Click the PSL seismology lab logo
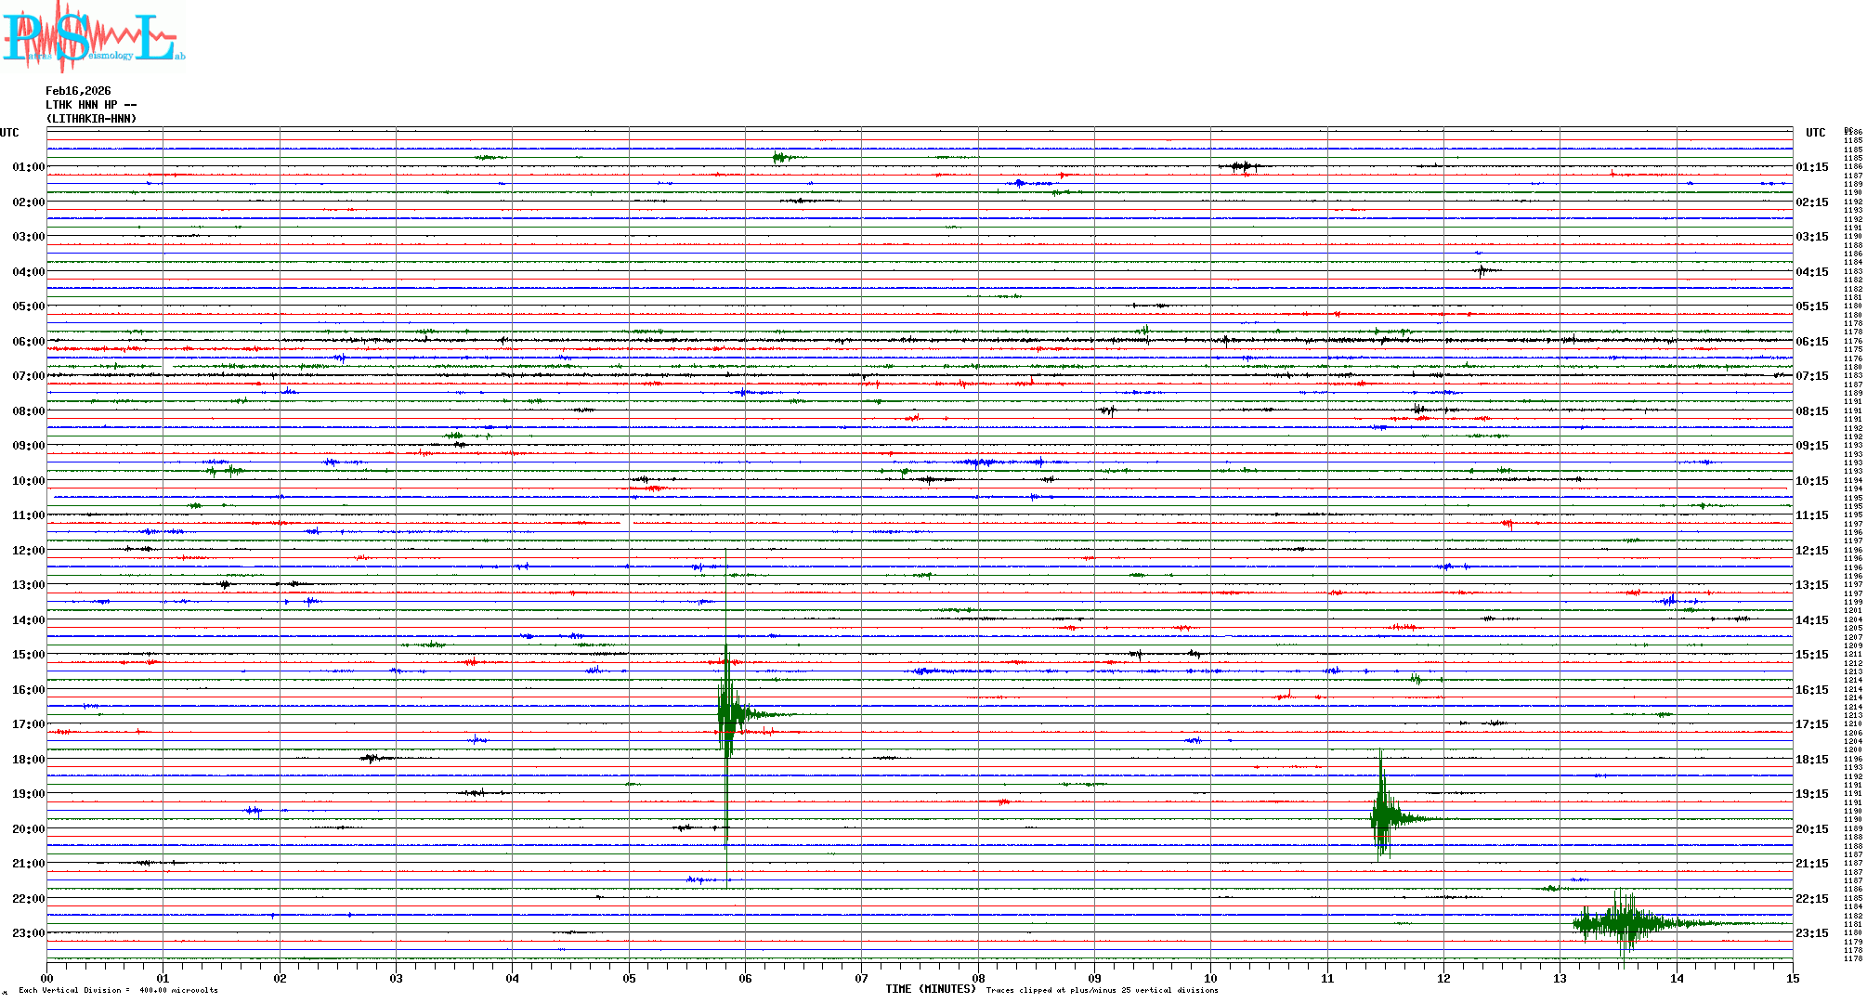This screenshot has width=1867, height=1003. click(93, 37)
